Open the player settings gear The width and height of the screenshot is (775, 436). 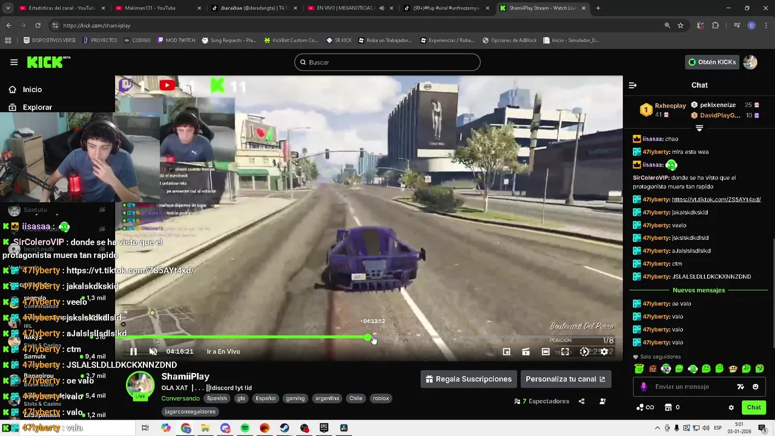click(604, 351)
